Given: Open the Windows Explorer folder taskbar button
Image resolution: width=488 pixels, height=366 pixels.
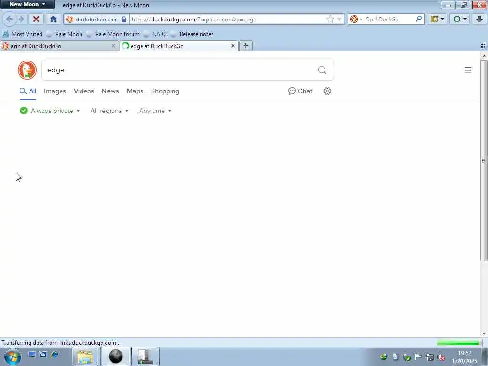Looking at the screenshot, I should (x=85, y=356).
